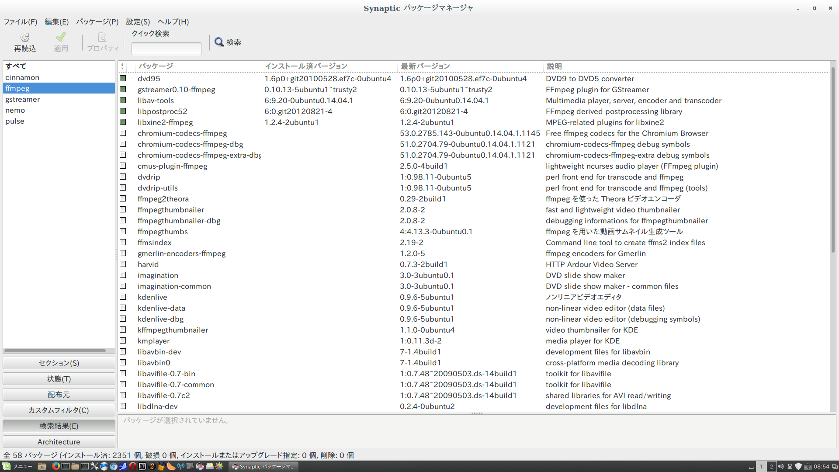Sort by the 説明 column header

coord(686,66)
